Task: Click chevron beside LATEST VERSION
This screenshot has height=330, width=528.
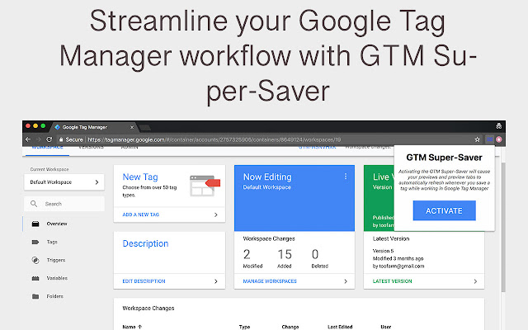Action: tap(475, 281)
